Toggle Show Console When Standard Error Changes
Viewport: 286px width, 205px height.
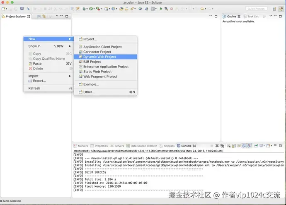250,146
